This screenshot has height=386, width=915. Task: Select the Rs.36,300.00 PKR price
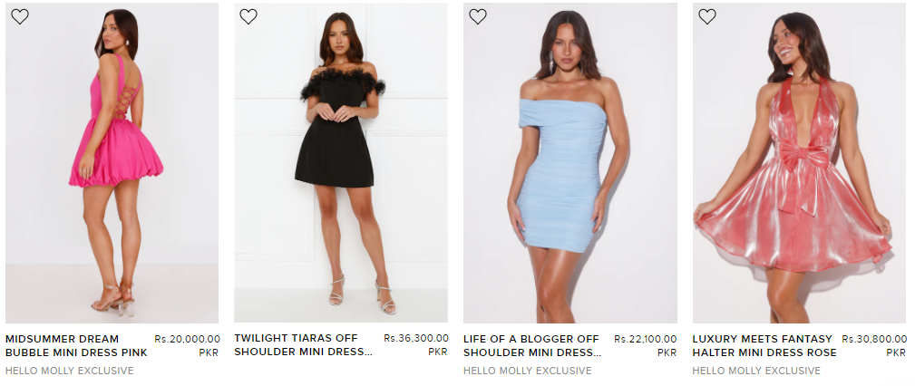pyautogui.click(x=416, y=344)
